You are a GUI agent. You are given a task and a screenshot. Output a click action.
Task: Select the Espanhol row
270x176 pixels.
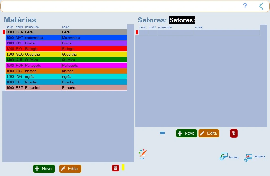(66, 88)
